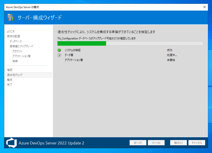This screenshot has height=153, width=212.
Task: Click the green readiness check progress bar
Action: coord(130,44)
